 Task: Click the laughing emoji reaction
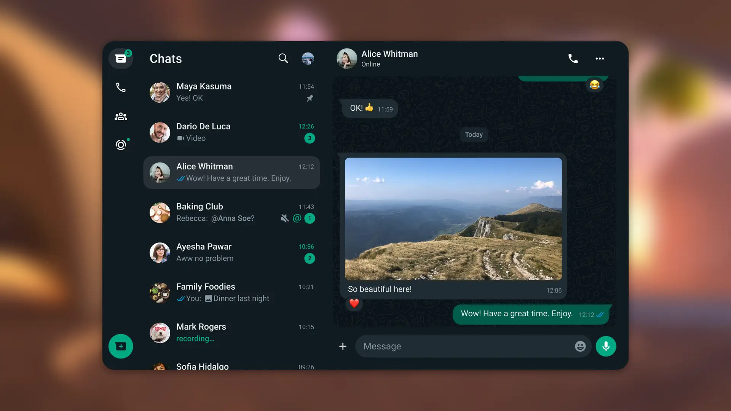(x=594, y=84)
